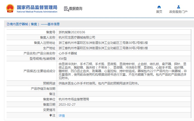Click the 预期用途 row label
194x121 pixels.
49,83
